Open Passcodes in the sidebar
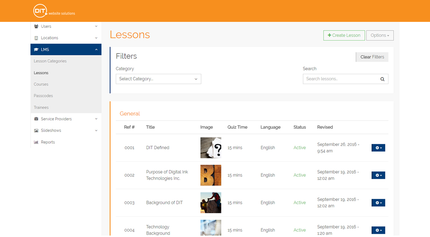The width and height of the screenshot is (430, 237). tap(43, 96)
